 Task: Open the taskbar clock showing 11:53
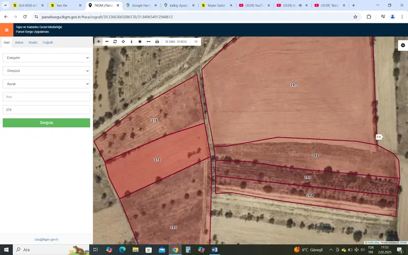385,250
